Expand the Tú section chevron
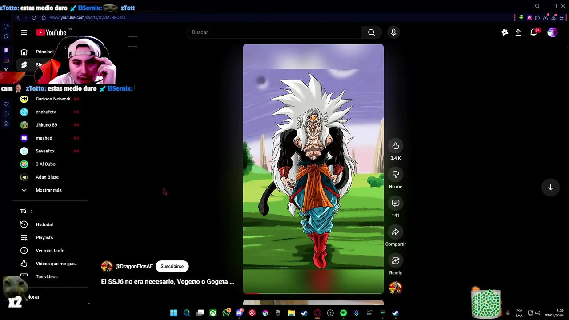 (31, 212)
